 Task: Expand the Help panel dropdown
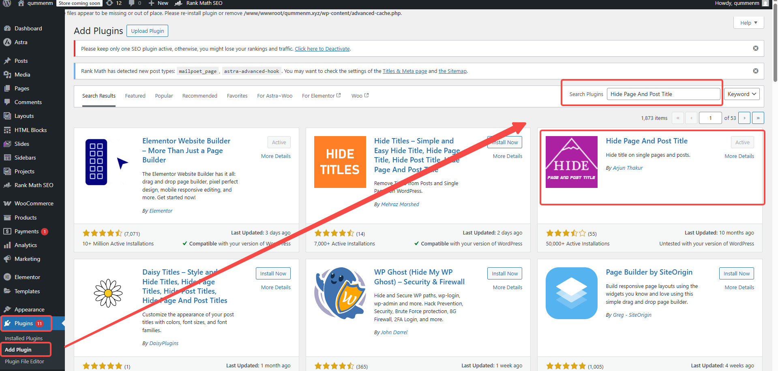pos(748,23)
